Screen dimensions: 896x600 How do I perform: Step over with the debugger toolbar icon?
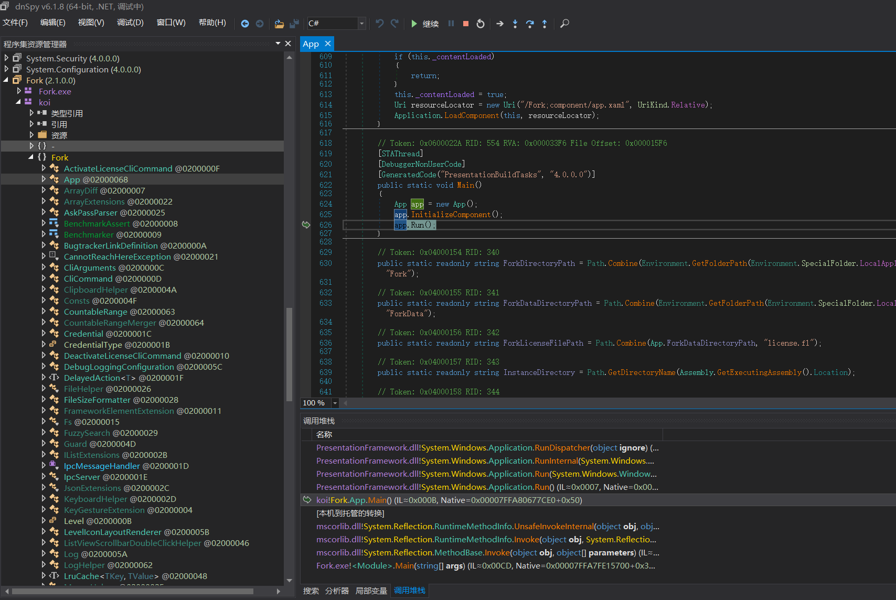click(530, 24)
